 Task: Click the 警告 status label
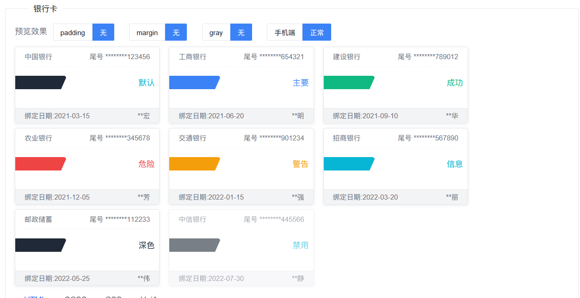(301, 164)
